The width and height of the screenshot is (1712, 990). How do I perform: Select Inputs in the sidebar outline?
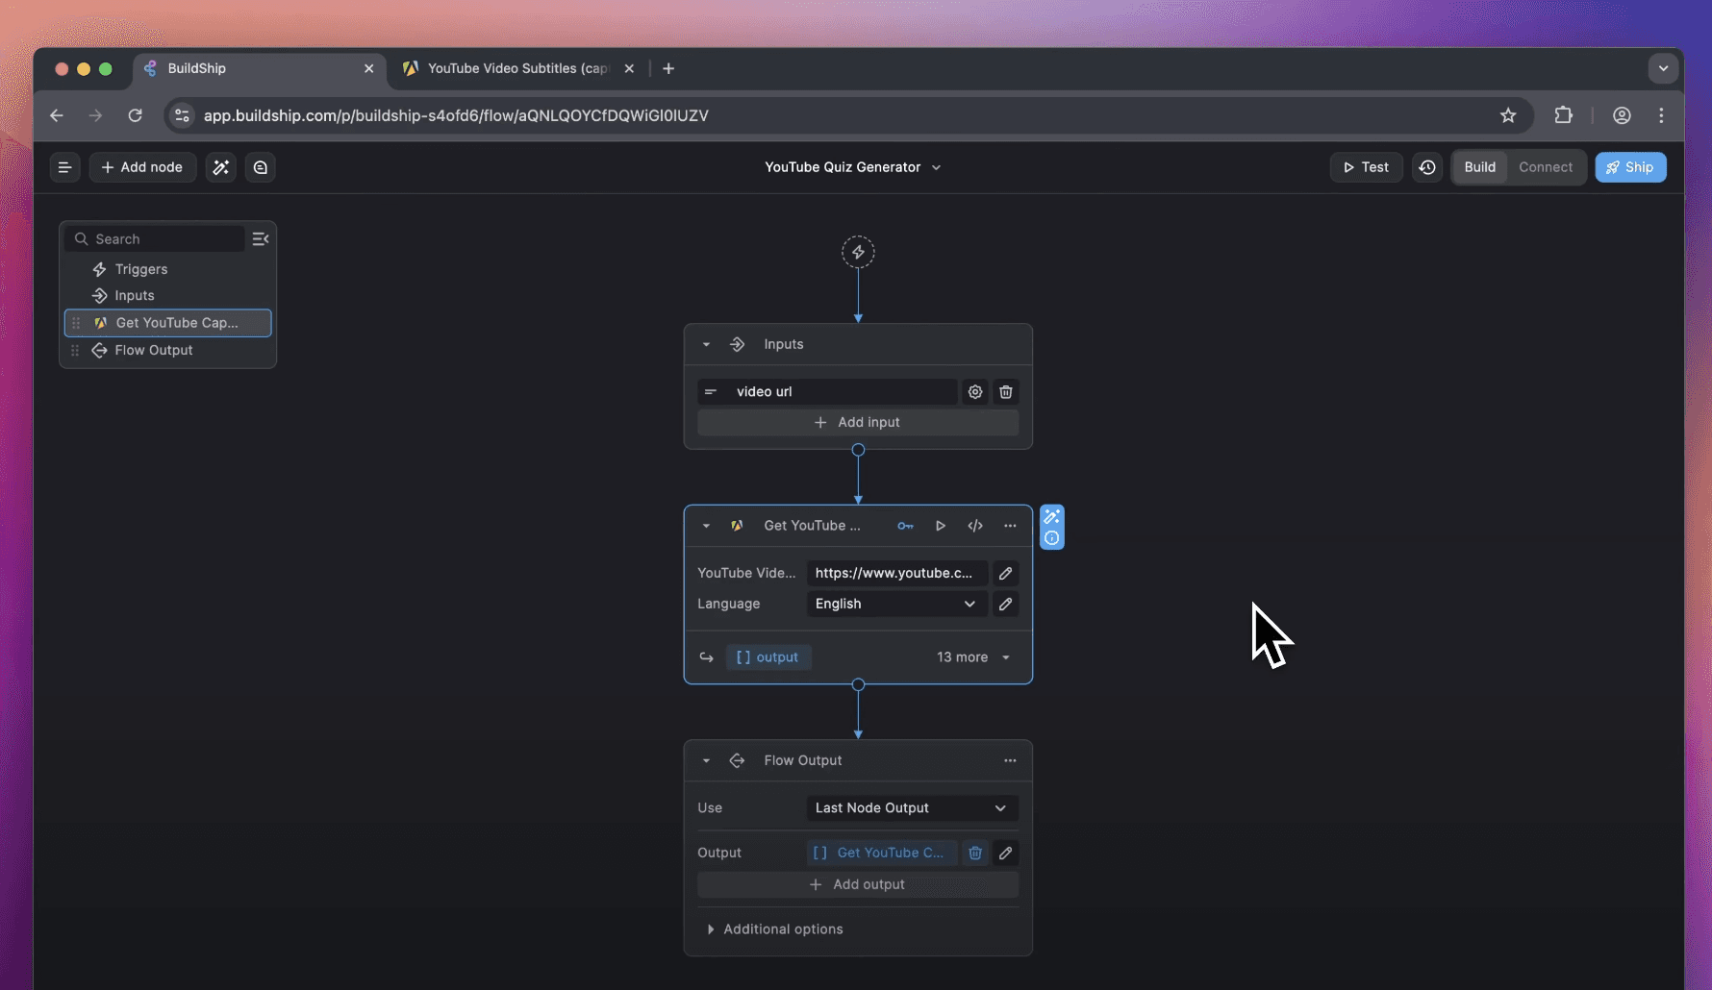(168, 296)
